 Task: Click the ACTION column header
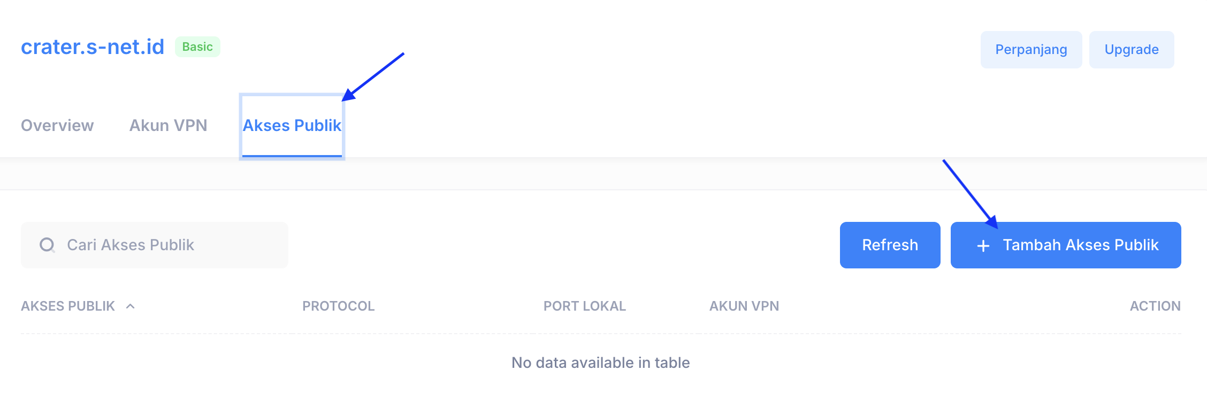click(1155, 306)
